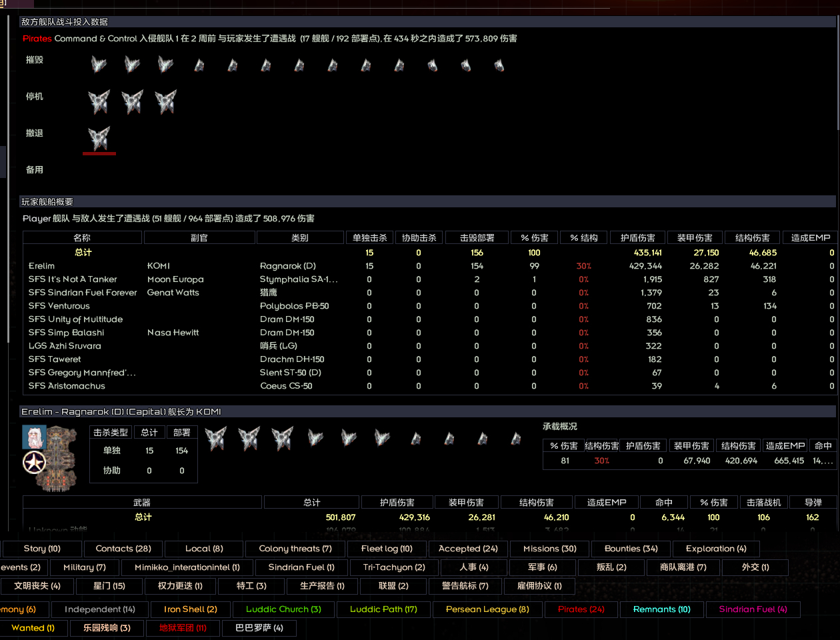Sort ship table by 名称 column header

click(82, 238)
